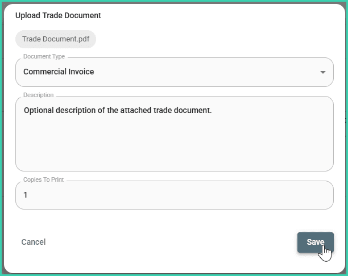Screen dimensions: 348x276
Task: Click the Upload Trade Document title
Action: click(58, 15)
